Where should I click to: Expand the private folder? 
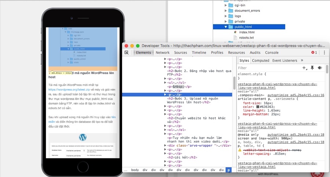[x=225, y=22]
